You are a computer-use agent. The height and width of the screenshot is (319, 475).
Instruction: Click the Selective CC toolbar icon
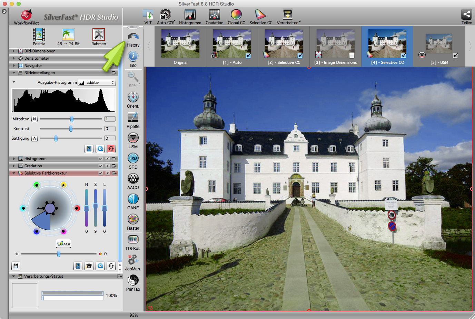(x=260, y=15)
